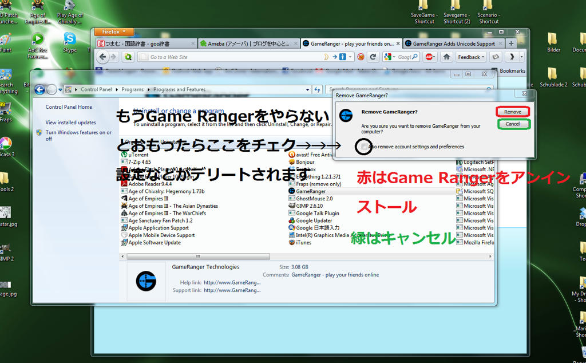Screen dimensions: 586x363
Task: Open the Firefox menu dropdown
Action: coord(114,32)
